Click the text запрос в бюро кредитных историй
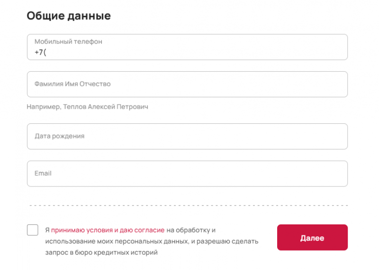The image size is (379, 270). pos(101,252)
